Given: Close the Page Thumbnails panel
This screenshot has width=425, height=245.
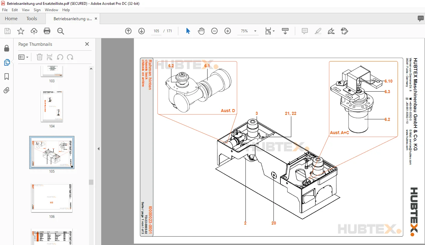Looking at the screenshot, I should click(x=87, y=44).
